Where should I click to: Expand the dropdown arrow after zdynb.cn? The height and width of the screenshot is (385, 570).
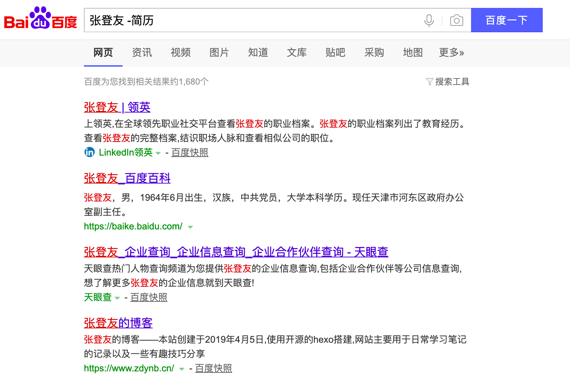[182, 369]
